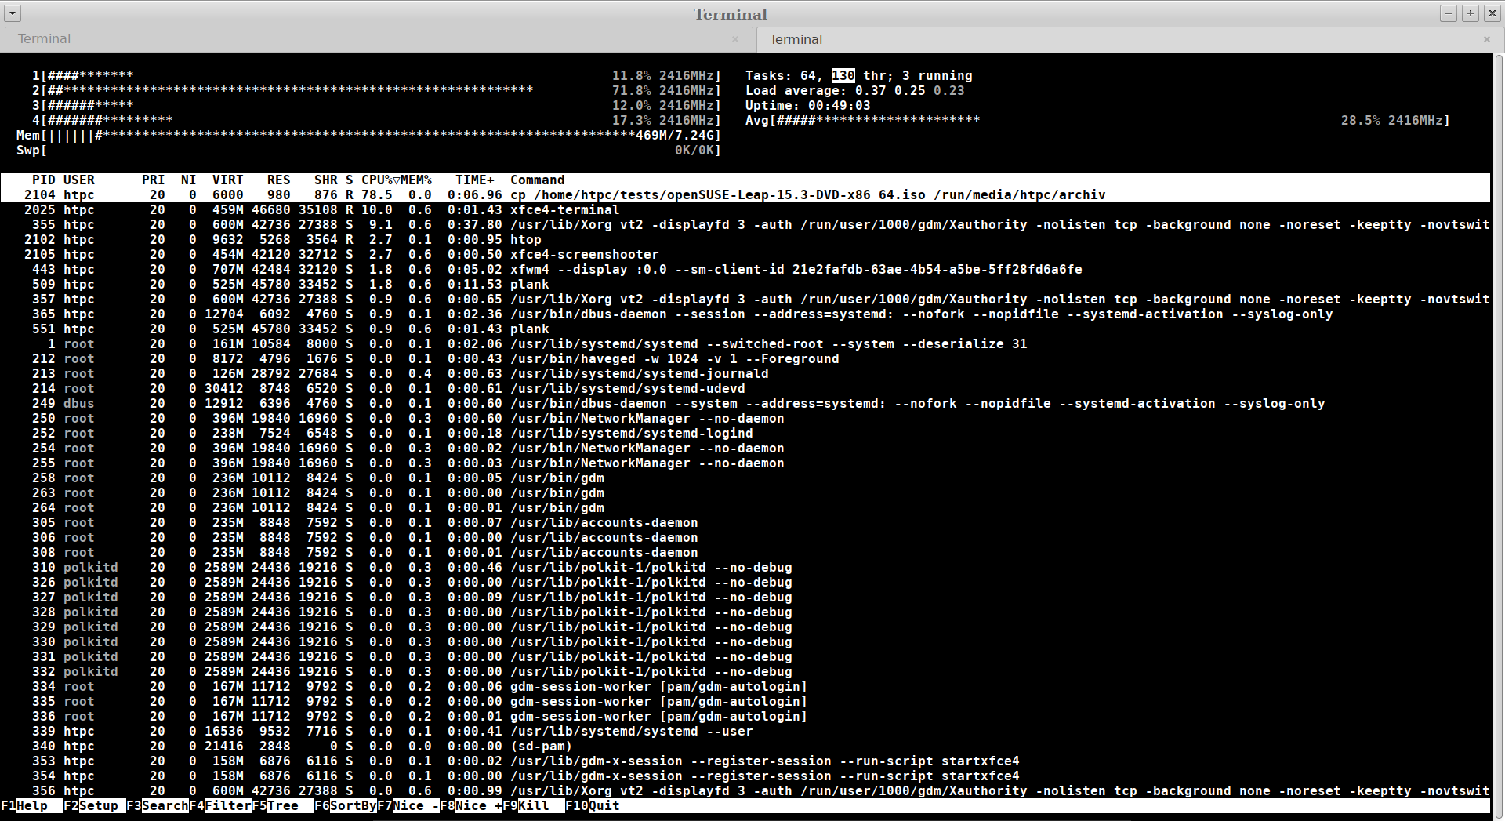Select polkitd process PID 310
Viewport: 1505px width, 821px height.
(745, 567)
